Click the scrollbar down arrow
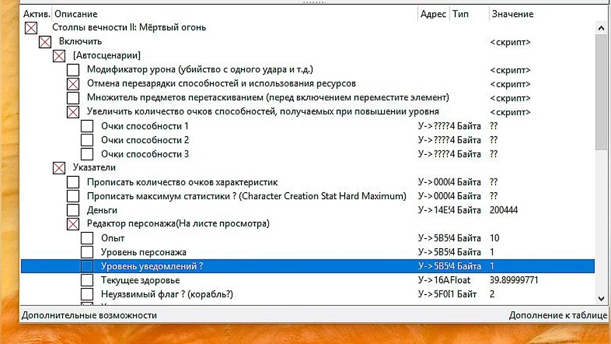 pyautogui.click(x=601, y=298)
